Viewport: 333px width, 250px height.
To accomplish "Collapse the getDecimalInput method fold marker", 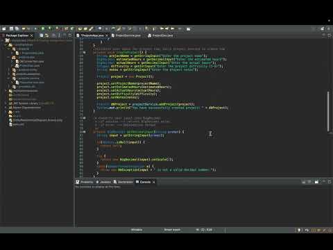I will pyautogui.click(x=85, y=132).
